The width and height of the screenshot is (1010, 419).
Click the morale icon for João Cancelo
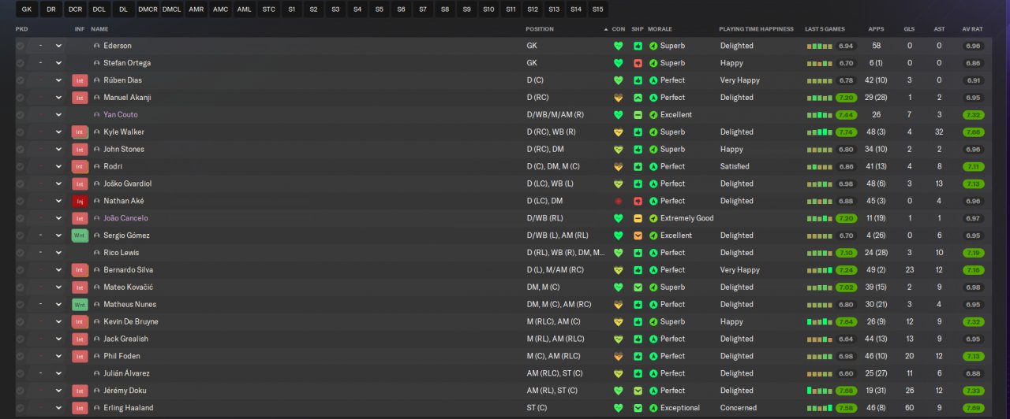pos(653,218)
